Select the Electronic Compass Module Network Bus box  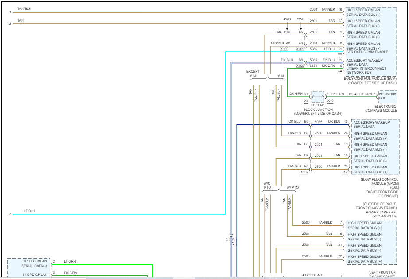click(387, 96)
